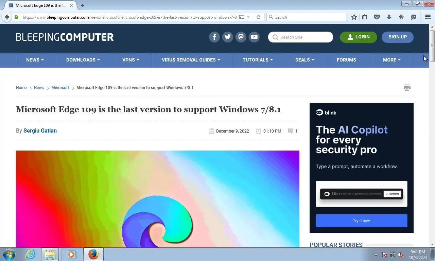This screenshot has height=261, width=435.
Task: Reload the page with the refresh icon
Action: [x=258, y=17]
